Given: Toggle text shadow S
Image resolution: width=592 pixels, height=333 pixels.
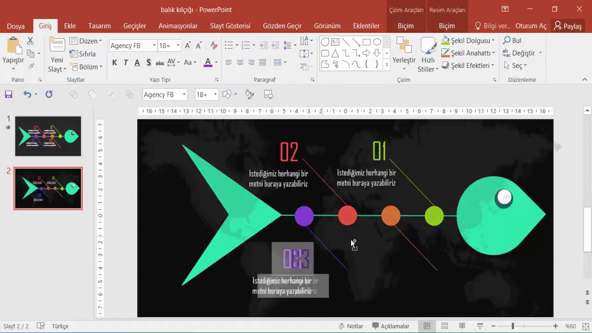Looking at the screenshot, I should point(148,62).
